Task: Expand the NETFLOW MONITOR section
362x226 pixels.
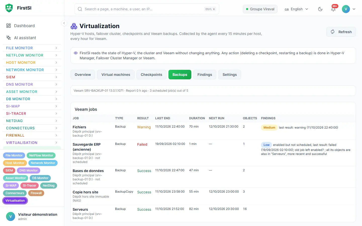Action: click(32, 55)
